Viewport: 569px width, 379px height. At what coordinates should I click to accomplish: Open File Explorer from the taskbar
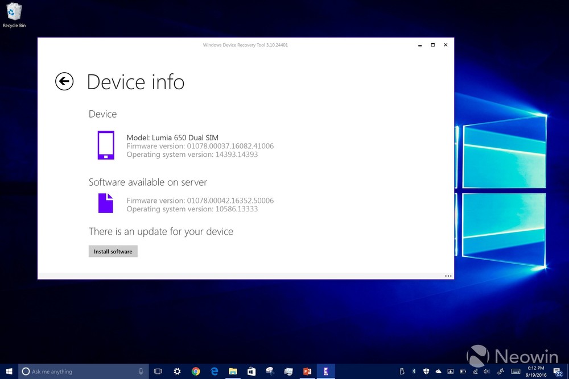tap(233, 372)
